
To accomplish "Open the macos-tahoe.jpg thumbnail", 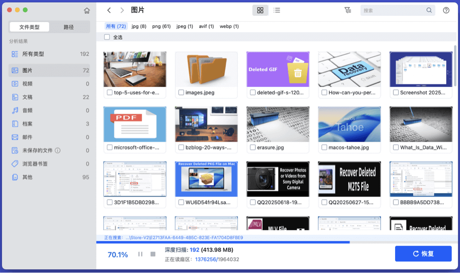I will click(x=349, y=124).
